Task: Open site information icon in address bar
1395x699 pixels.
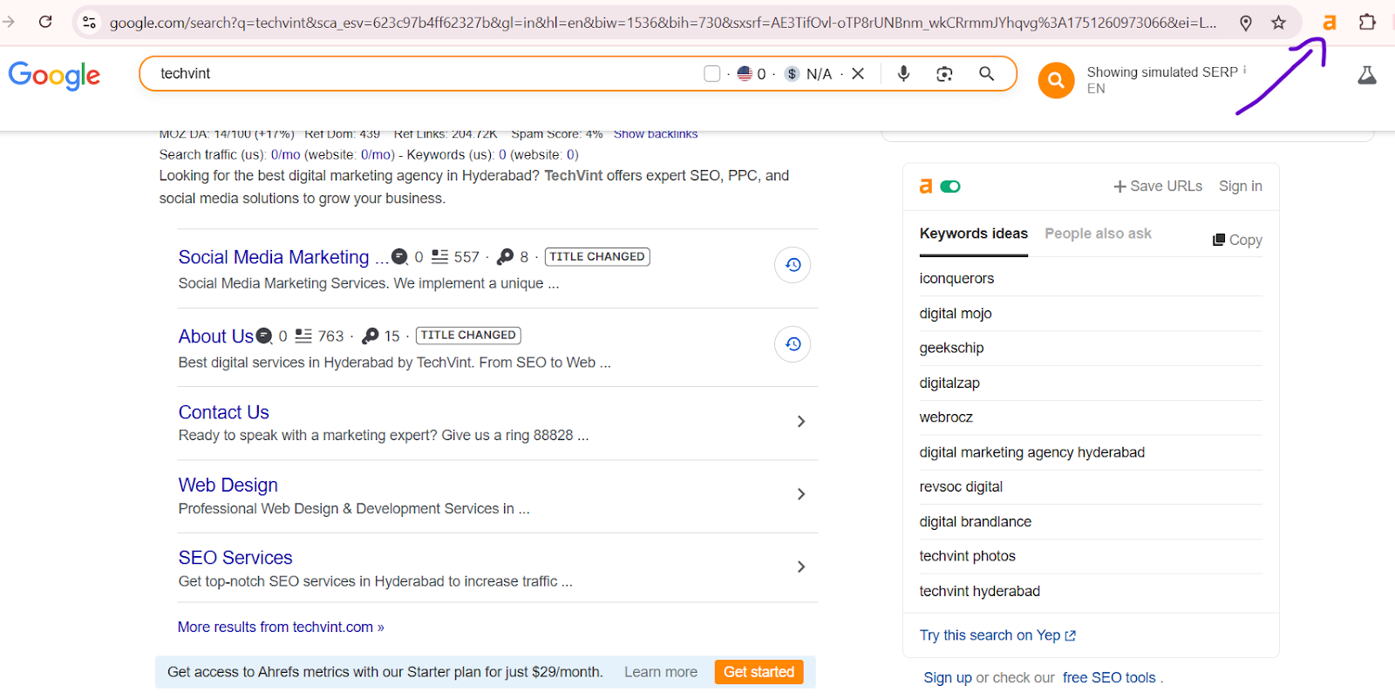Action: tap(89, 23)
